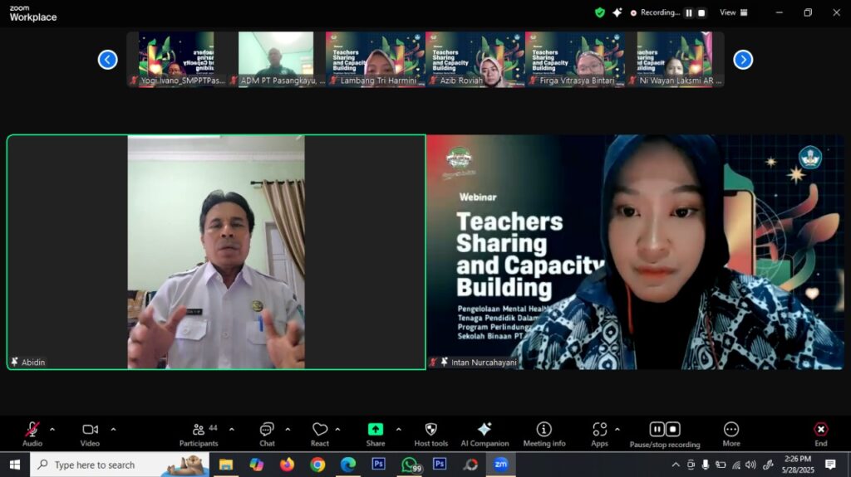Open the Participants list panel

(x=199, y=430)
